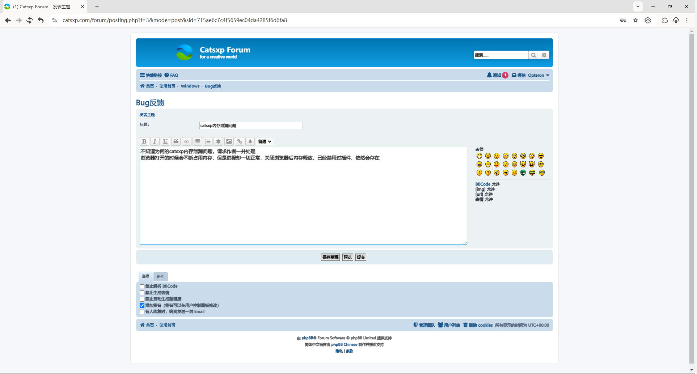The height and width of the screenshot is (374, 697).
Task: Open the 快捷链接 quick links menu
Action: (151, 75)
